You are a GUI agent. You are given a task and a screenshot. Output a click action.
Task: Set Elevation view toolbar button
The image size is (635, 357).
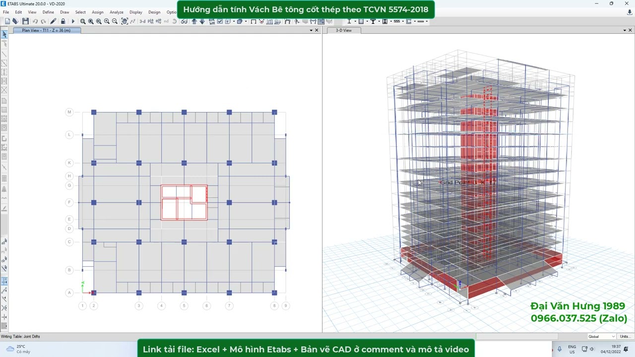click(159, 21)
